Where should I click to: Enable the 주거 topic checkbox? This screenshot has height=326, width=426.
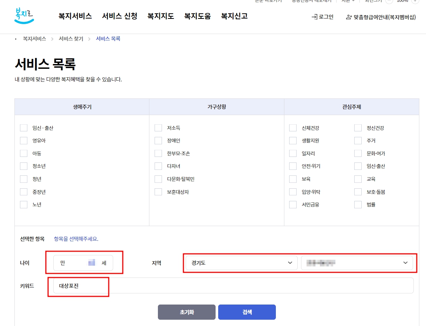pos(358,141)
